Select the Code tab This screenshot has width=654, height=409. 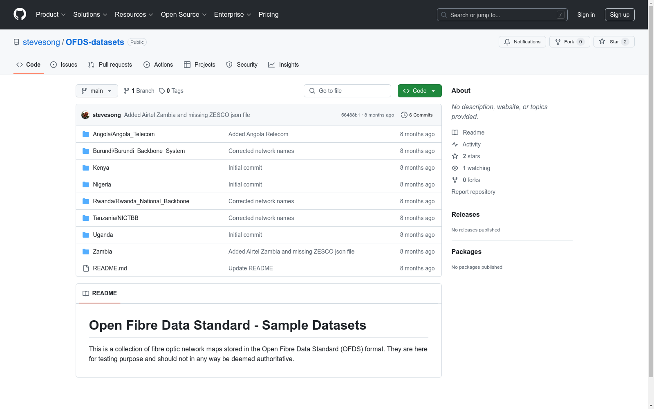(x=29, y=65)
